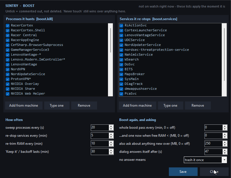Select Lenovo.Modern.ImController* row

57,60
